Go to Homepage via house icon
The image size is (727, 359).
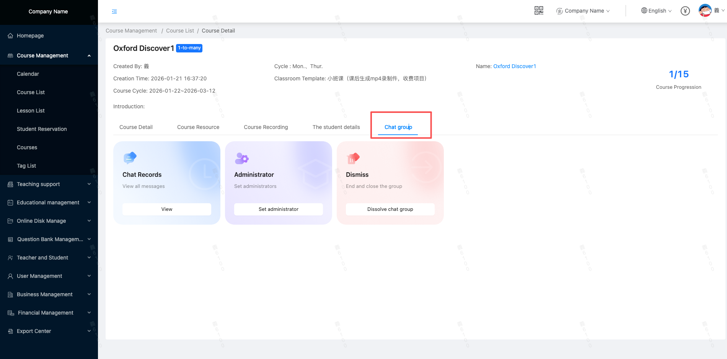pos(10,36)
